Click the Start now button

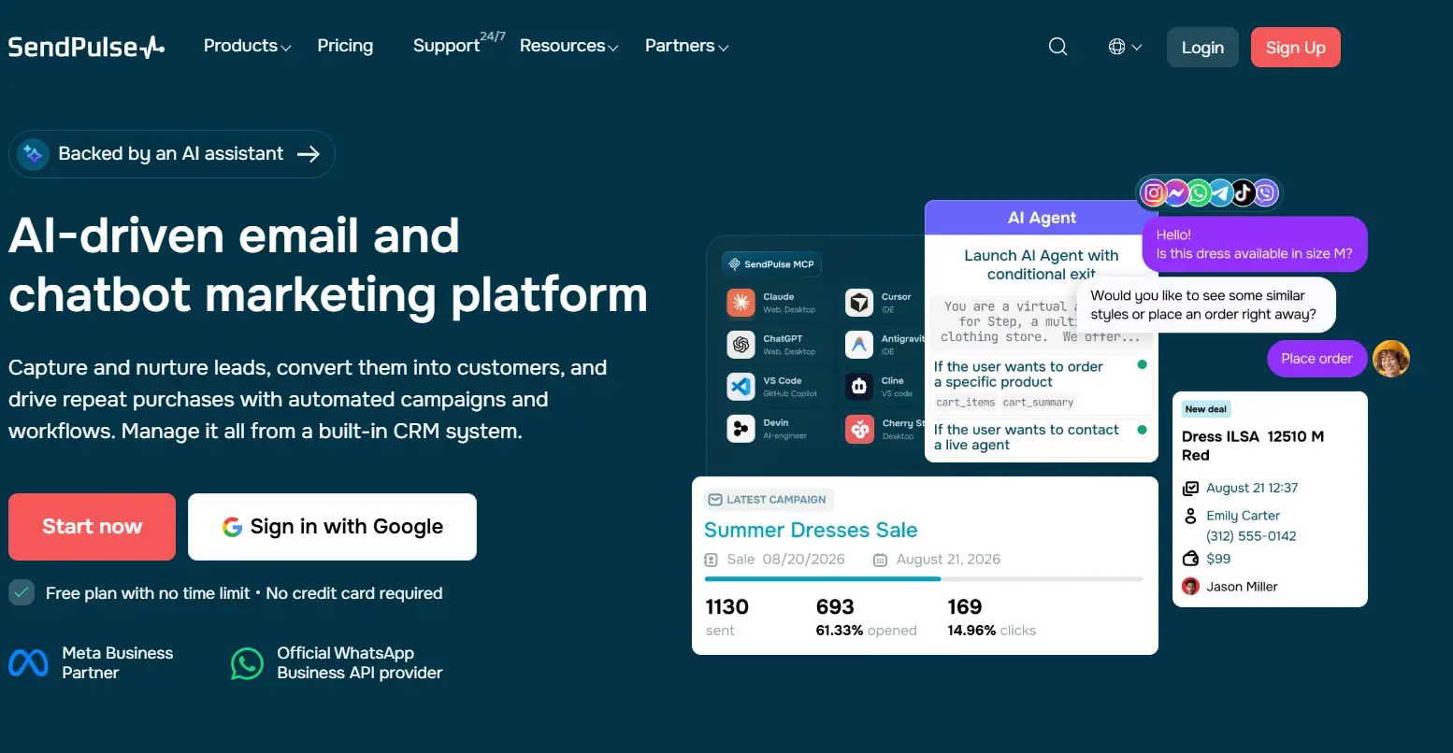coord(92,527)
